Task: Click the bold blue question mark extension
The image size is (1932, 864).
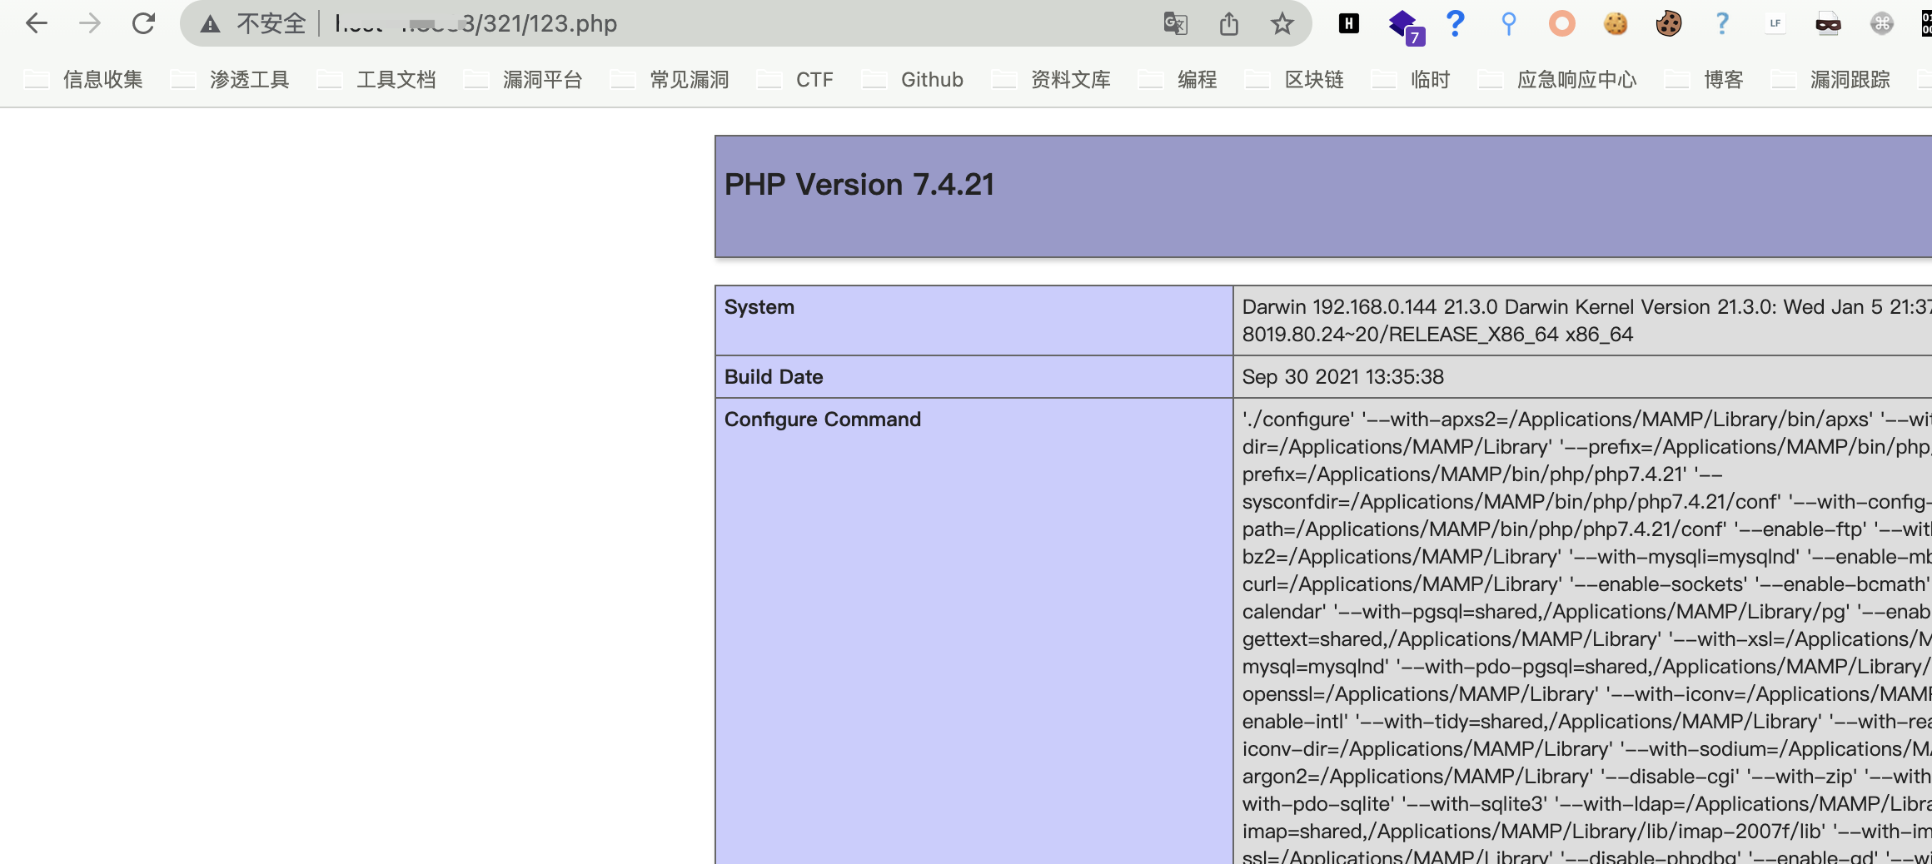Action: click(x=1455, y=23)
